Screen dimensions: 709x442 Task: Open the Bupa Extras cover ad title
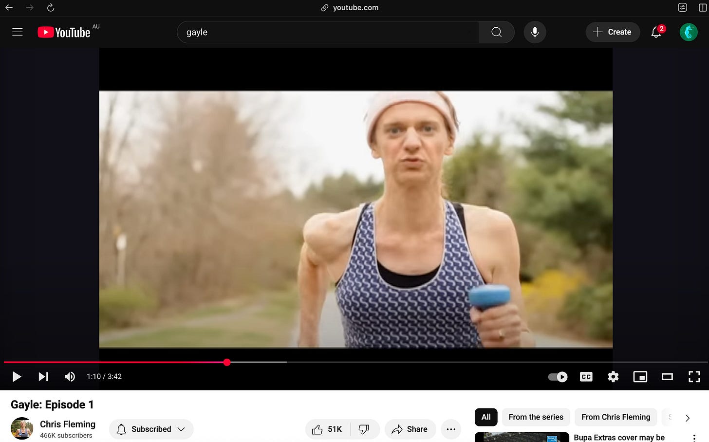click(x=619, y=437)
